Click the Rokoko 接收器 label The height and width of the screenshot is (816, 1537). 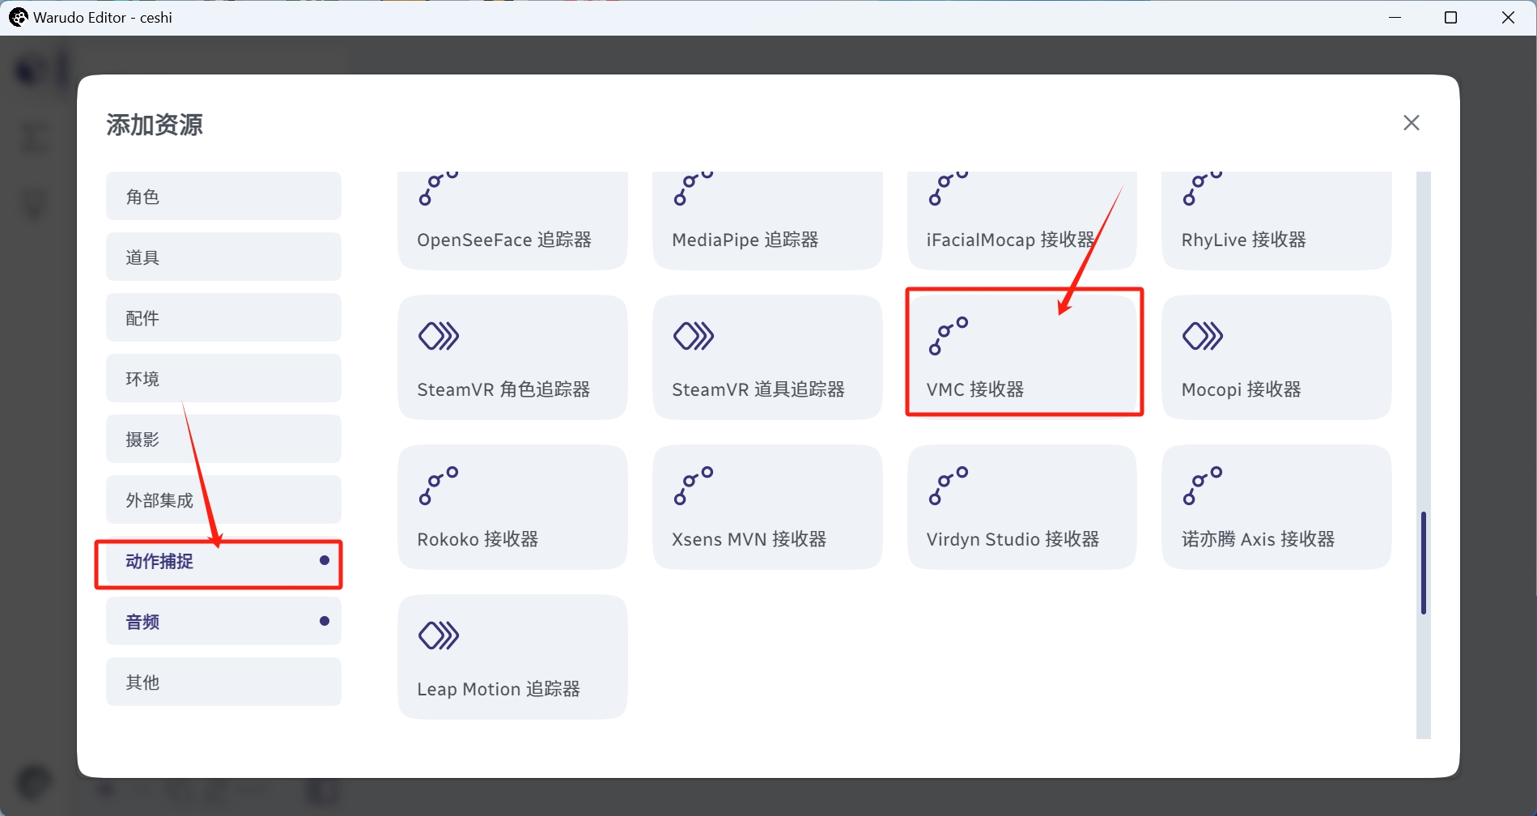click(478, 539)
